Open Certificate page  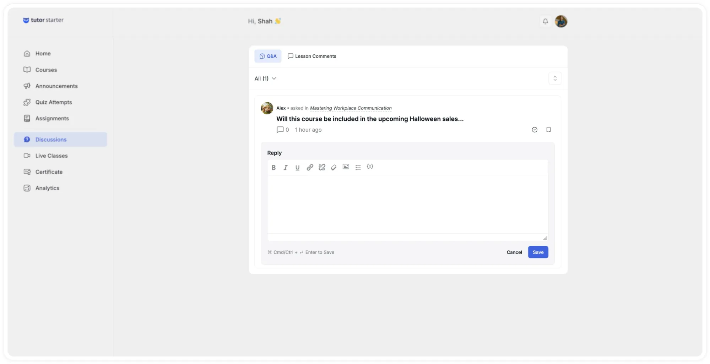click(43, 172)
